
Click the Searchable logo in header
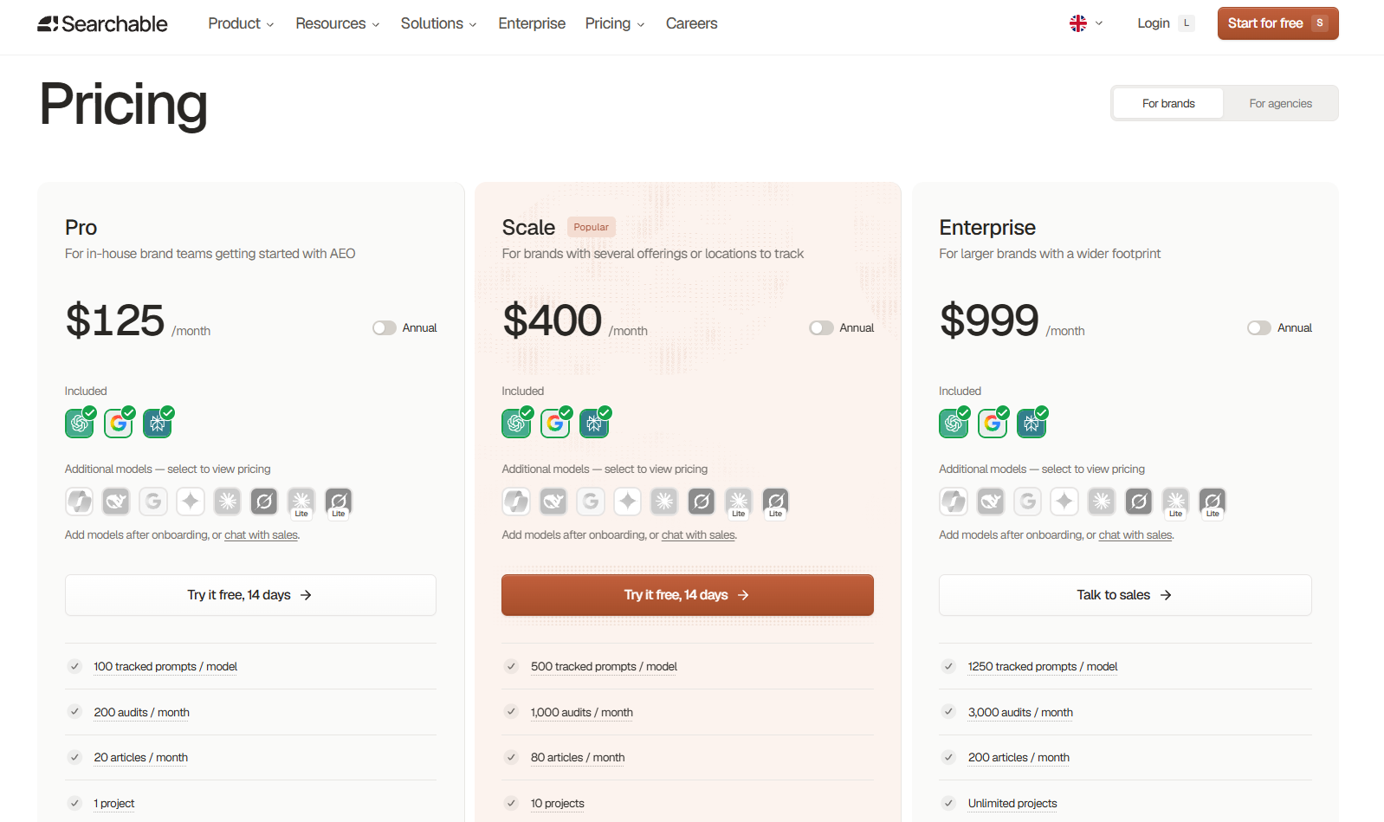[x=102, y=23]
